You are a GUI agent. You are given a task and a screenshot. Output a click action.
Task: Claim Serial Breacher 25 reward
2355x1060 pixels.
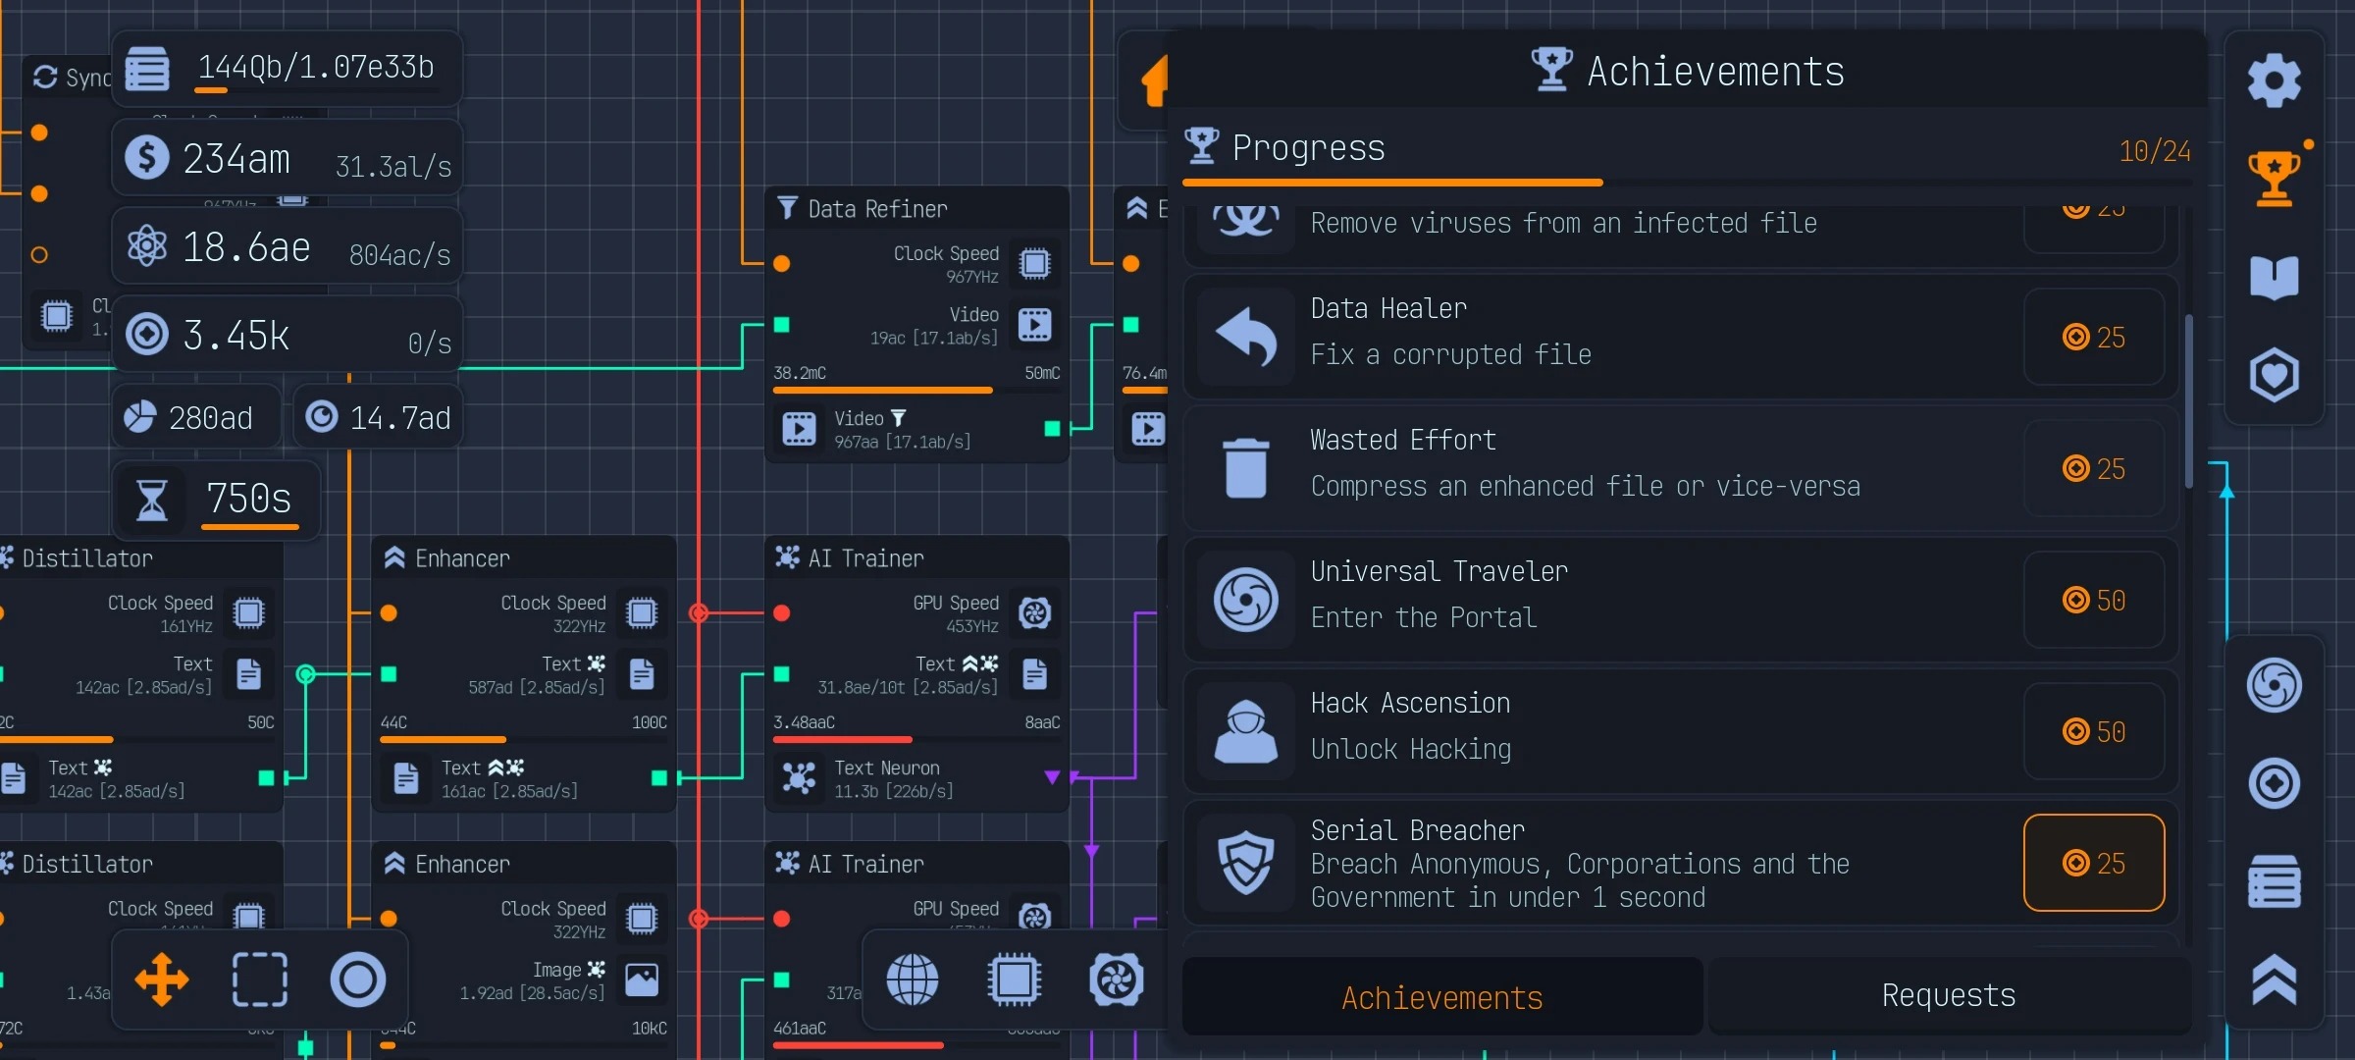[x=2093, y=863]
